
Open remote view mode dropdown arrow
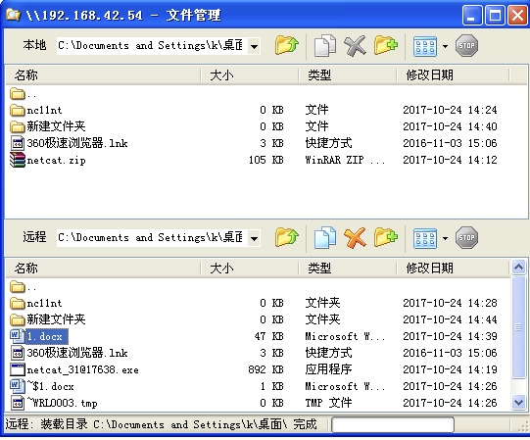pyautogui.click(x=445, y=238)
